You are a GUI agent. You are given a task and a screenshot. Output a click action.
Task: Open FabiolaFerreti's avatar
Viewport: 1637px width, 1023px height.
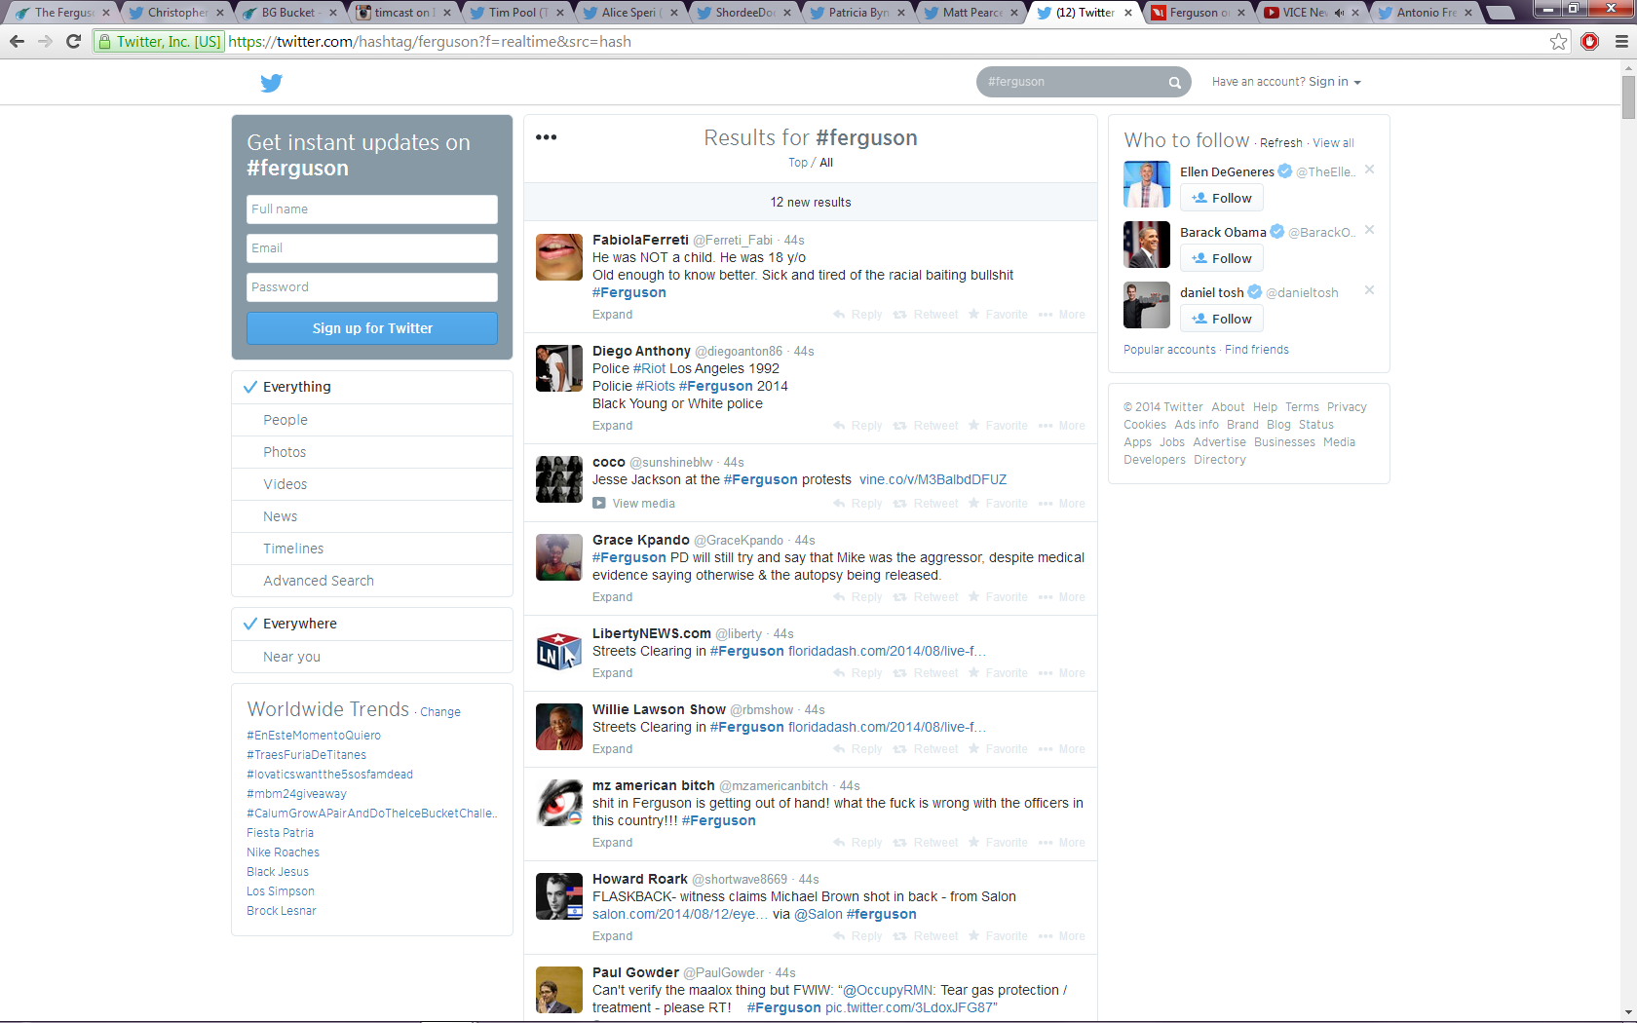tap(559, 257)
